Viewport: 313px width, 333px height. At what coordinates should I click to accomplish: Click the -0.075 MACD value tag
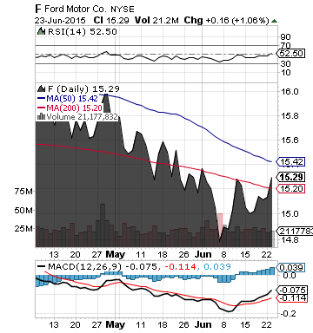click(x=291, y=290)
